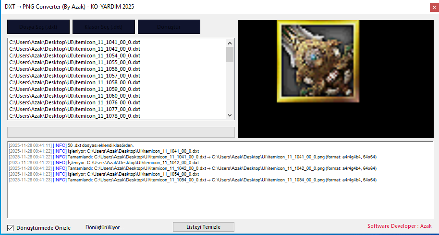The image size is (439, 235).
Task: Toggle the Dönüştürmede Önizle checkbox
Action: tap(11, 228)
